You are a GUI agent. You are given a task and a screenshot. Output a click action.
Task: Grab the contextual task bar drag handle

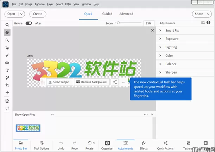tap(43, 82)
